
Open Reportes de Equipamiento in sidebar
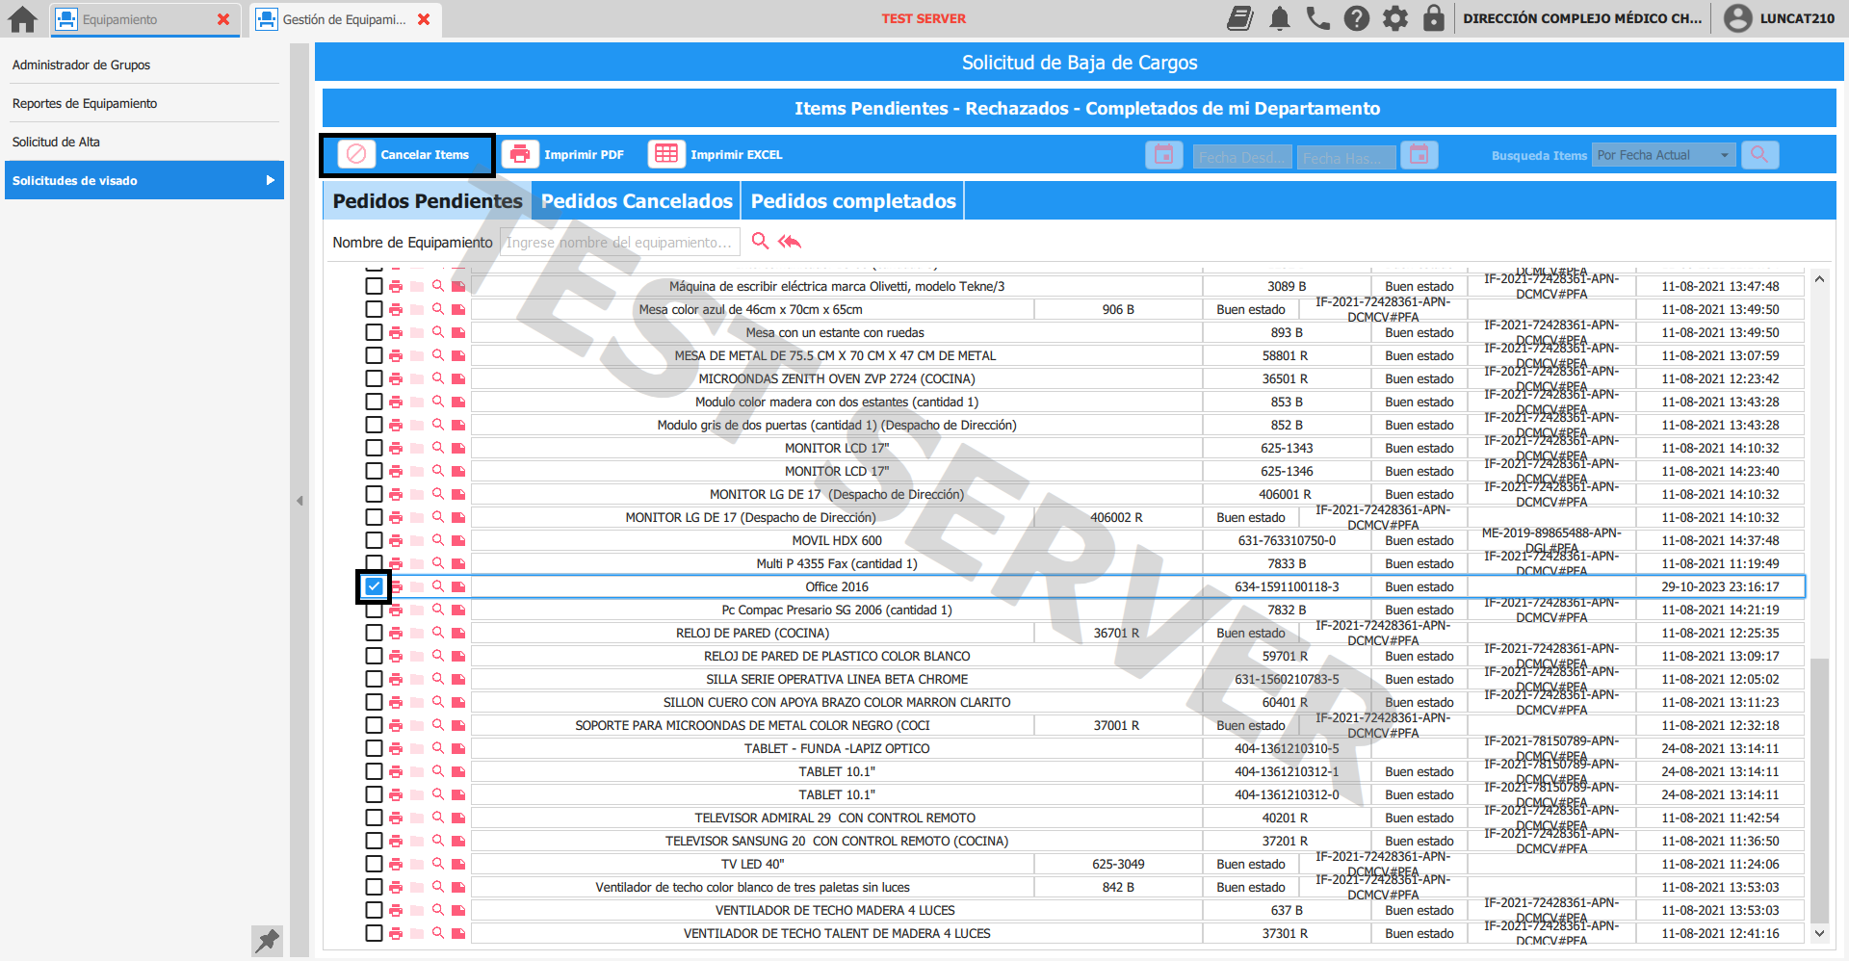(x=143, y=103)
